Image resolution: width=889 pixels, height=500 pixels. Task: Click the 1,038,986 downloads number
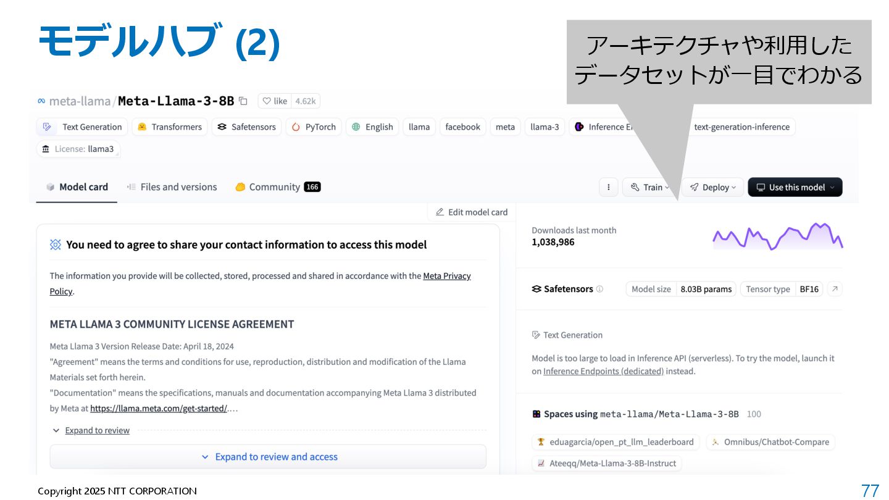tap(553, 242)
